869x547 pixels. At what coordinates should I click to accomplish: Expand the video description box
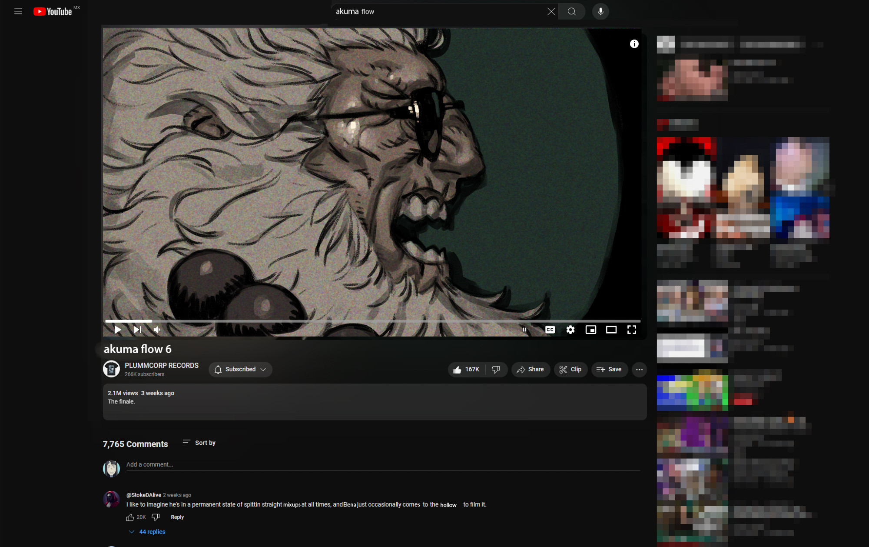(x=375, y=401)
